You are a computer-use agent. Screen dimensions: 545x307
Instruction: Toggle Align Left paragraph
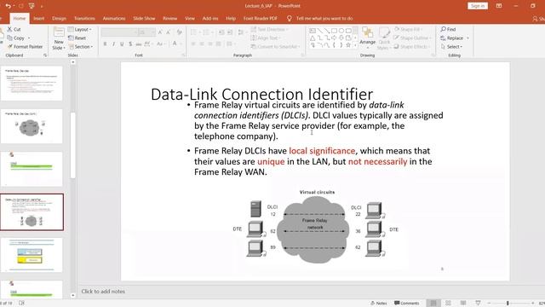[193, 43]
